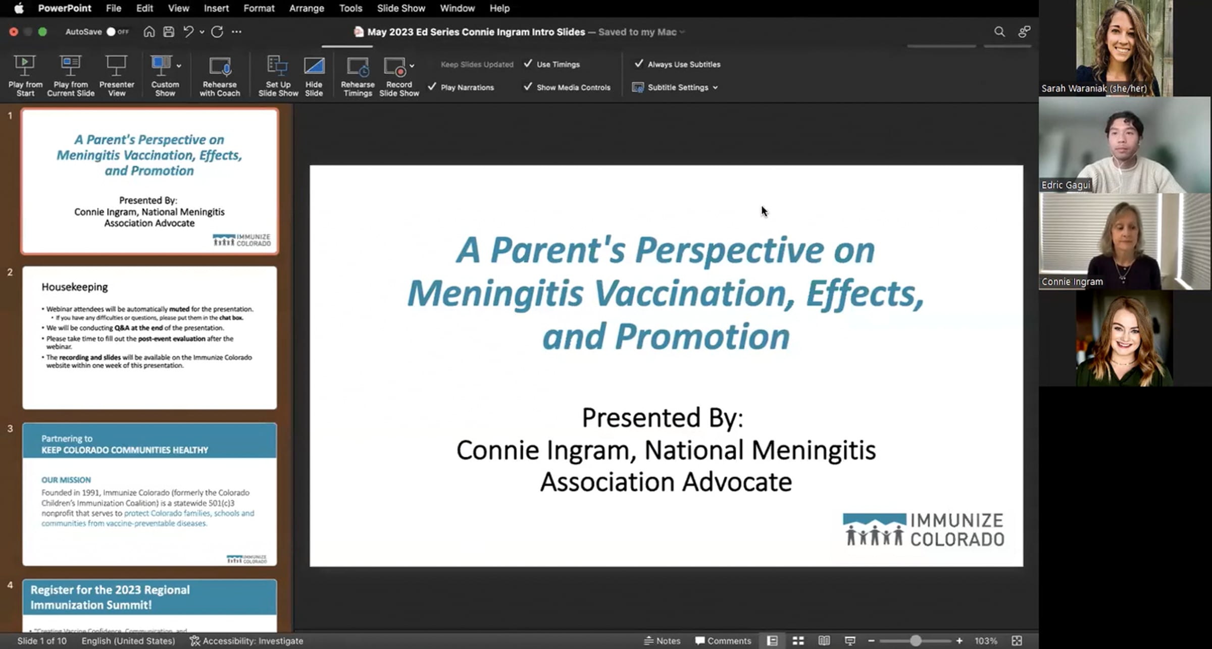Open the search magnifier icon
Viewport: 1212px width, 649px height.
coord(999,32)
